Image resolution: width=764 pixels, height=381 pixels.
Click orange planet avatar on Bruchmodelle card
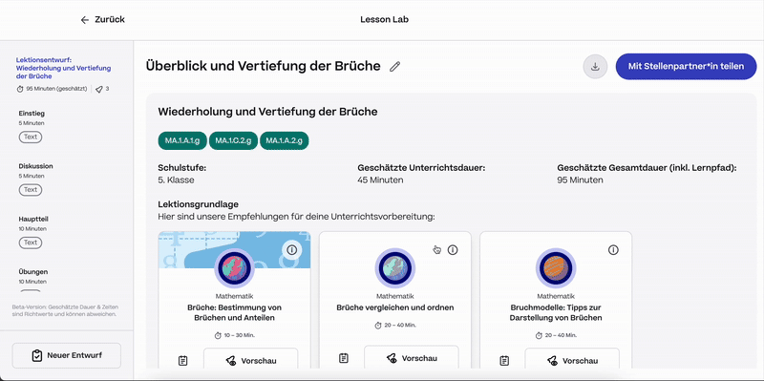coord(556,268)
